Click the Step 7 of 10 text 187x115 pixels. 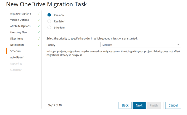tap(55, 105)
